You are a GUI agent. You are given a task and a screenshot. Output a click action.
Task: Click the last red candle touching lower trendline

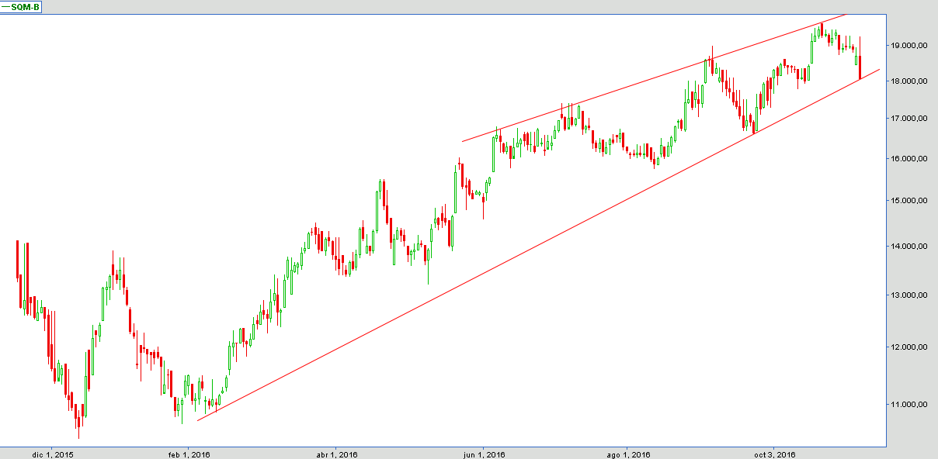(x=860, y=67)
